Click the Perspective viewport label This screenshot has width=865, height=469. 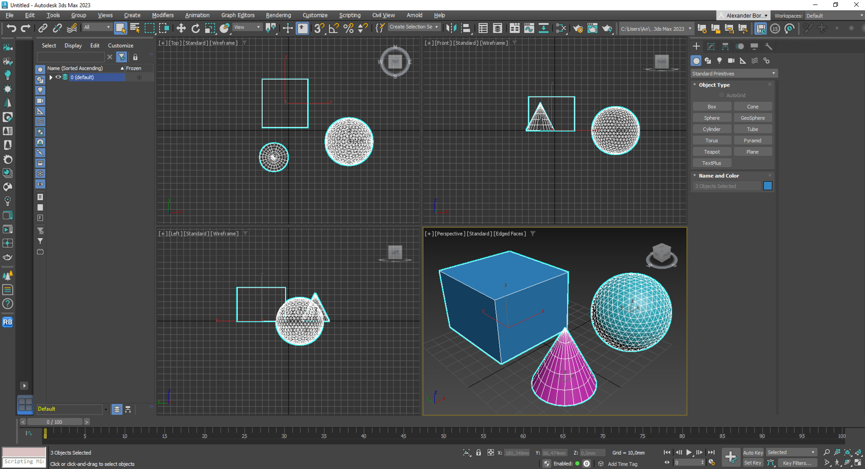449,233
